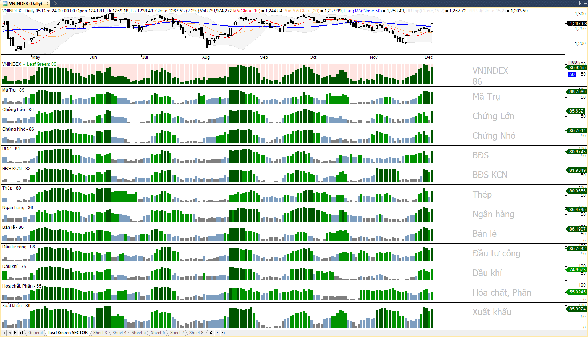Select the Leaf Green SECTOR sheet tab
This screenshot has height=337, width=588.
click(68, 333)
